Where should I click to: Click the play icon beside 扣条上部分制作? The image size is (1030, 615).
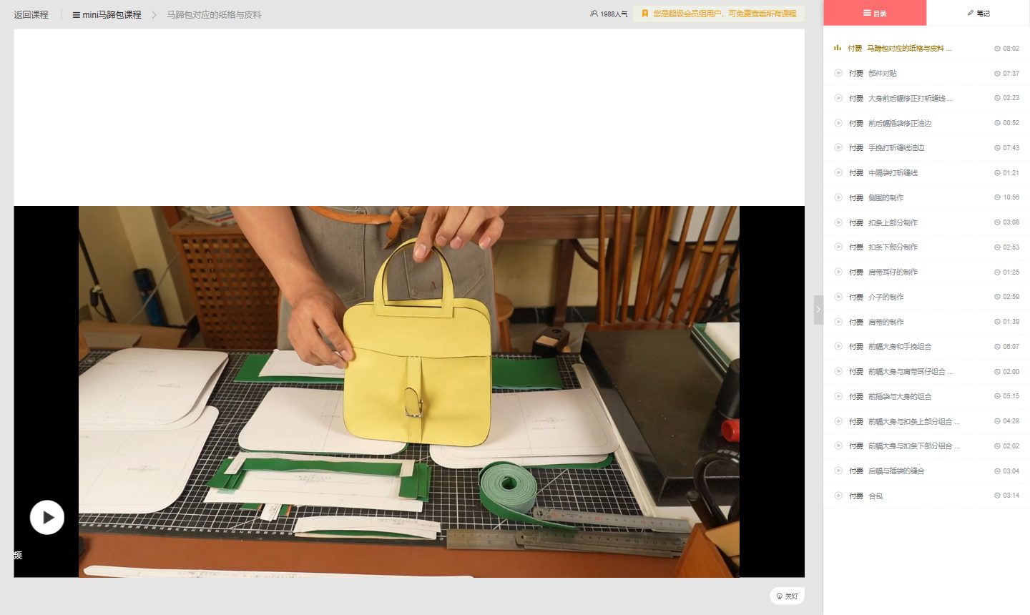tap(838, 222)
